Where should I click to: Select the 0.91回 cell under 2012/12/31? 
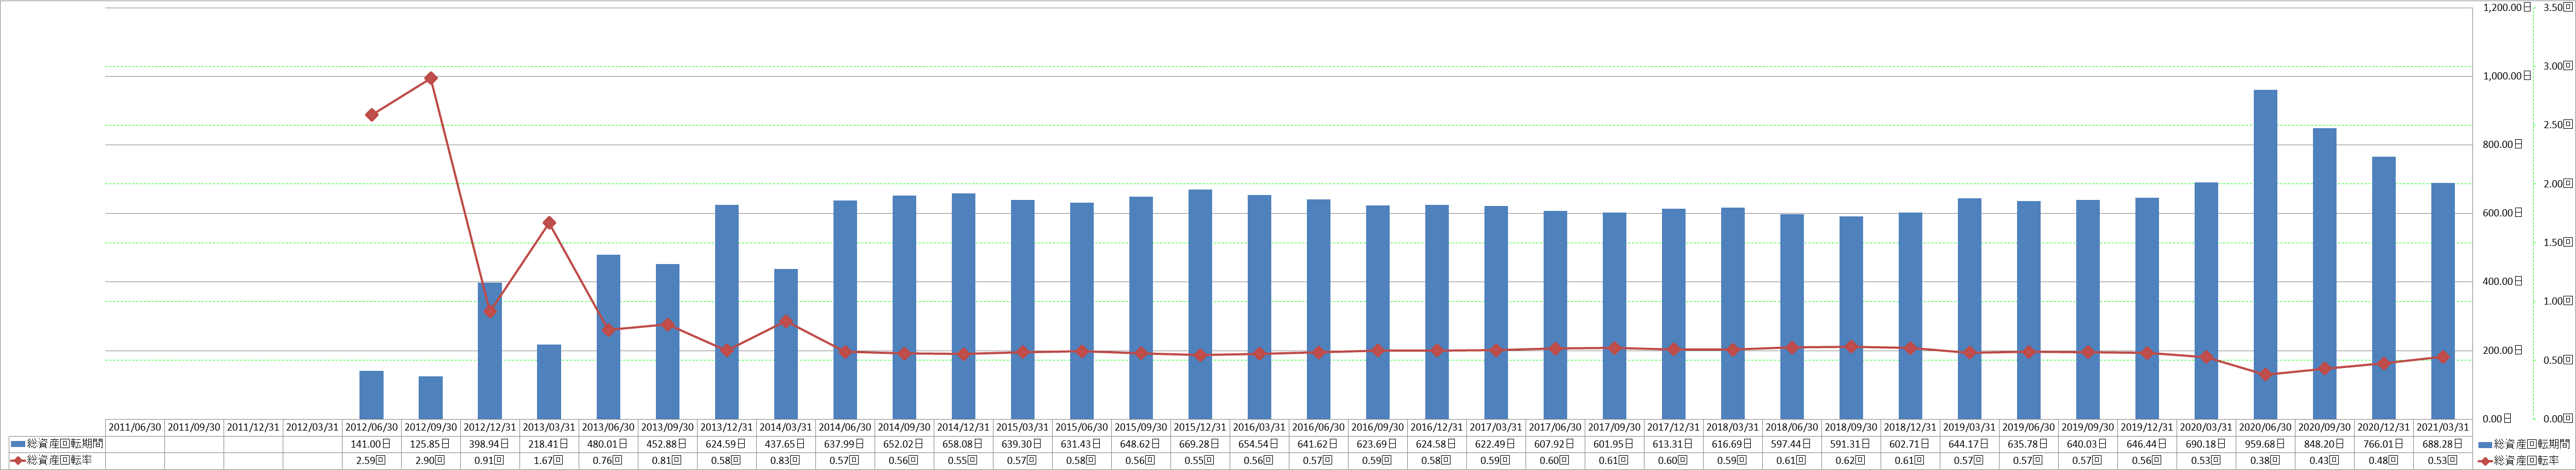point(490,460)
